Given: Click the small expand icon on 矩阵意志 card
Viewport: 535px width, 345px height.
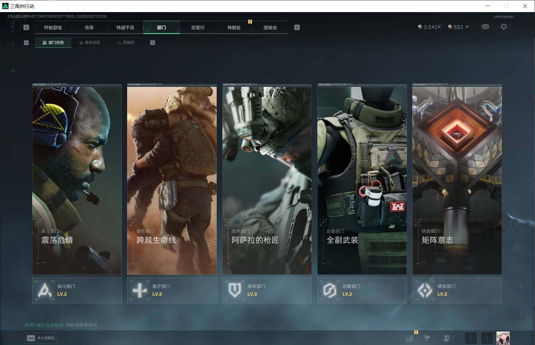Looking at the screenshot, I should (x=418, y=222).
